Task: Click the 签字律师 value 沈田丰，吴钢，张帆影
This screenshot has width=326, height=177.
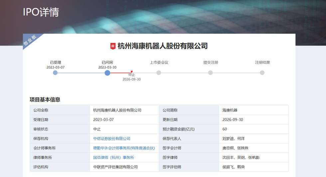Action: (241, 158)
